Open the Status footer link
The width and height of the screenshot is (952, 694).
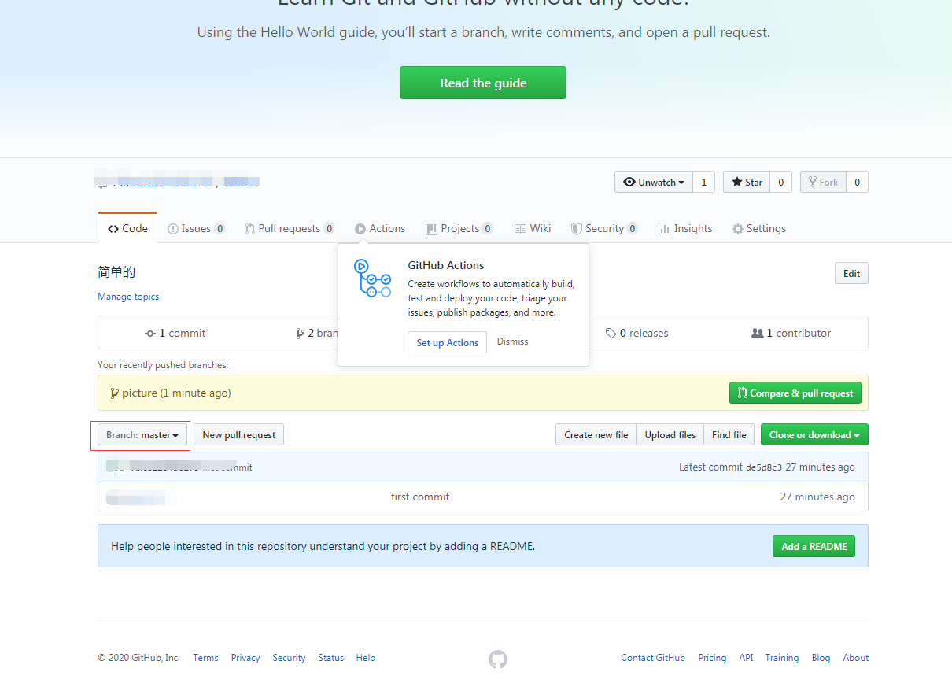coord(330,658)
